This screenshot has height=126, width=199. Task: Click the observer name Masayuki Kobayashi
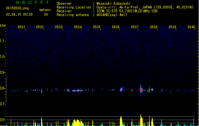click(x=114, y=3)
